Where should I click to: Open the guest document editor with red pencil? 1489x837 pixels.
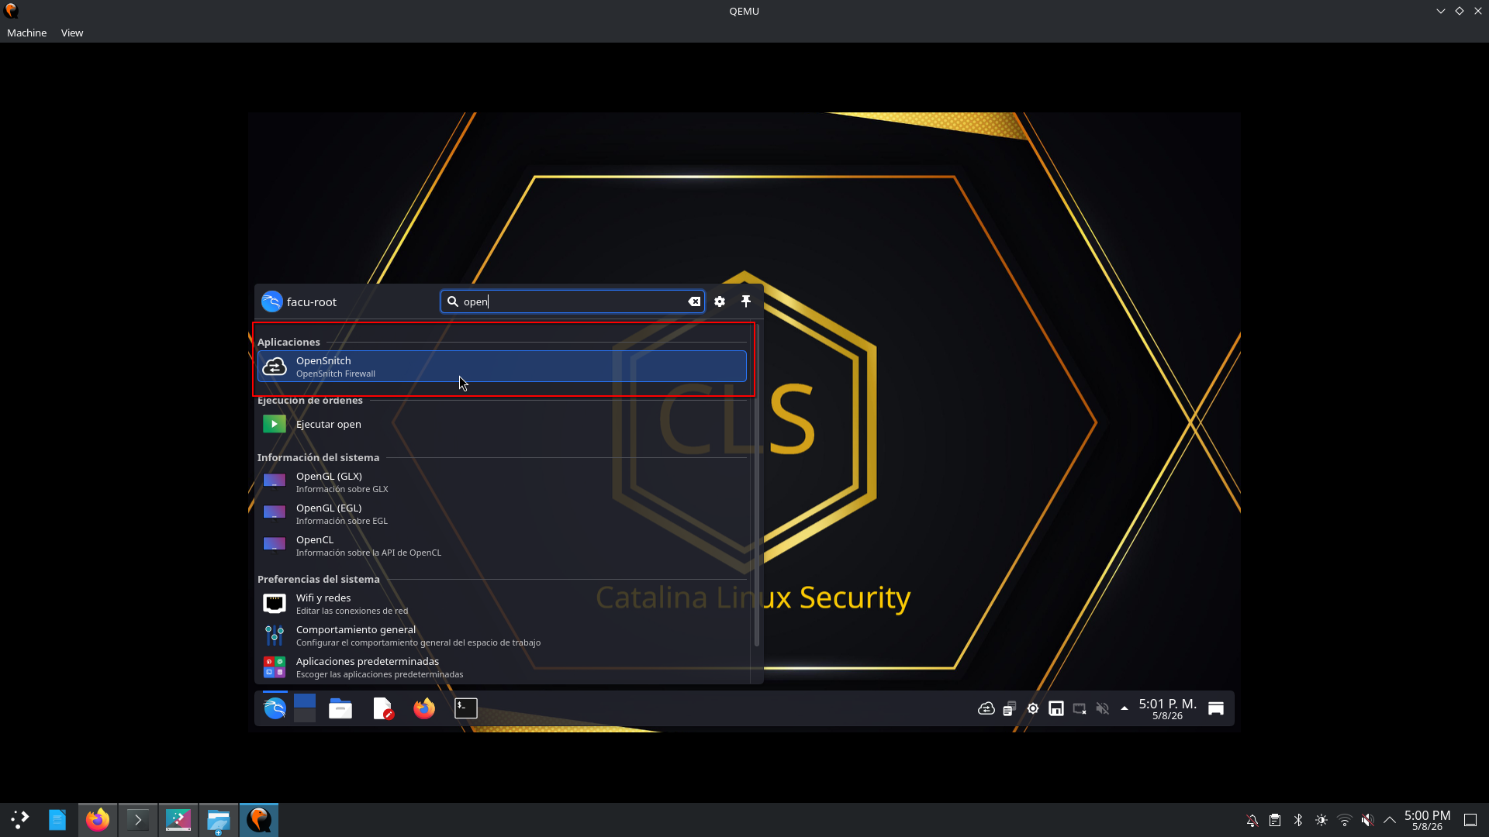point(383,708)
